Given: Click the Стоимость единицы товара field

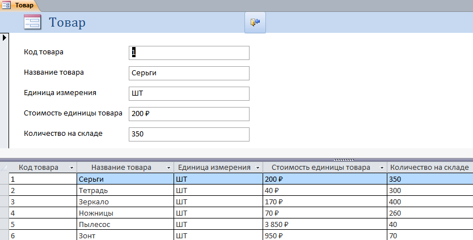Looking at the screenshot, I should click(x=189, y=114).
